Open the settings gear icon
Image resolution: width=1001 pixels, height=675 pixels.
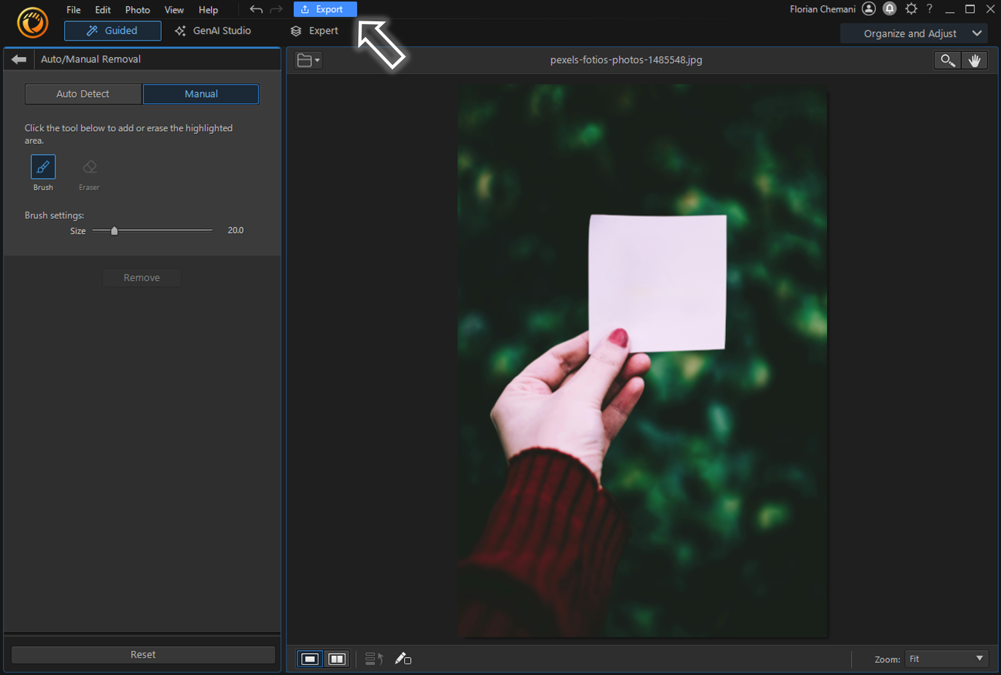[910, 9]
